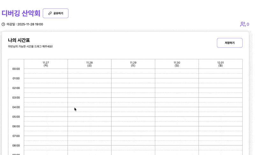Select the 11.28 (금) column header
This screenshot has height=155, width=255.
click(x=90, y=64)
